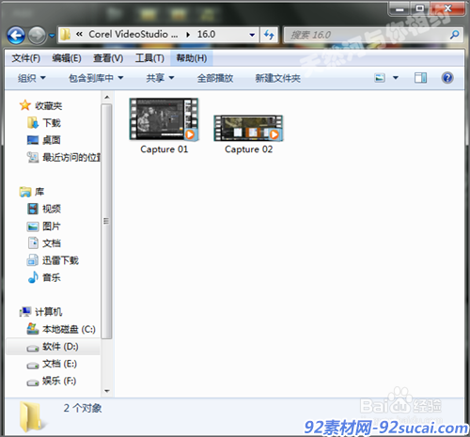Click the search magnifier icon

click(454, 35)
